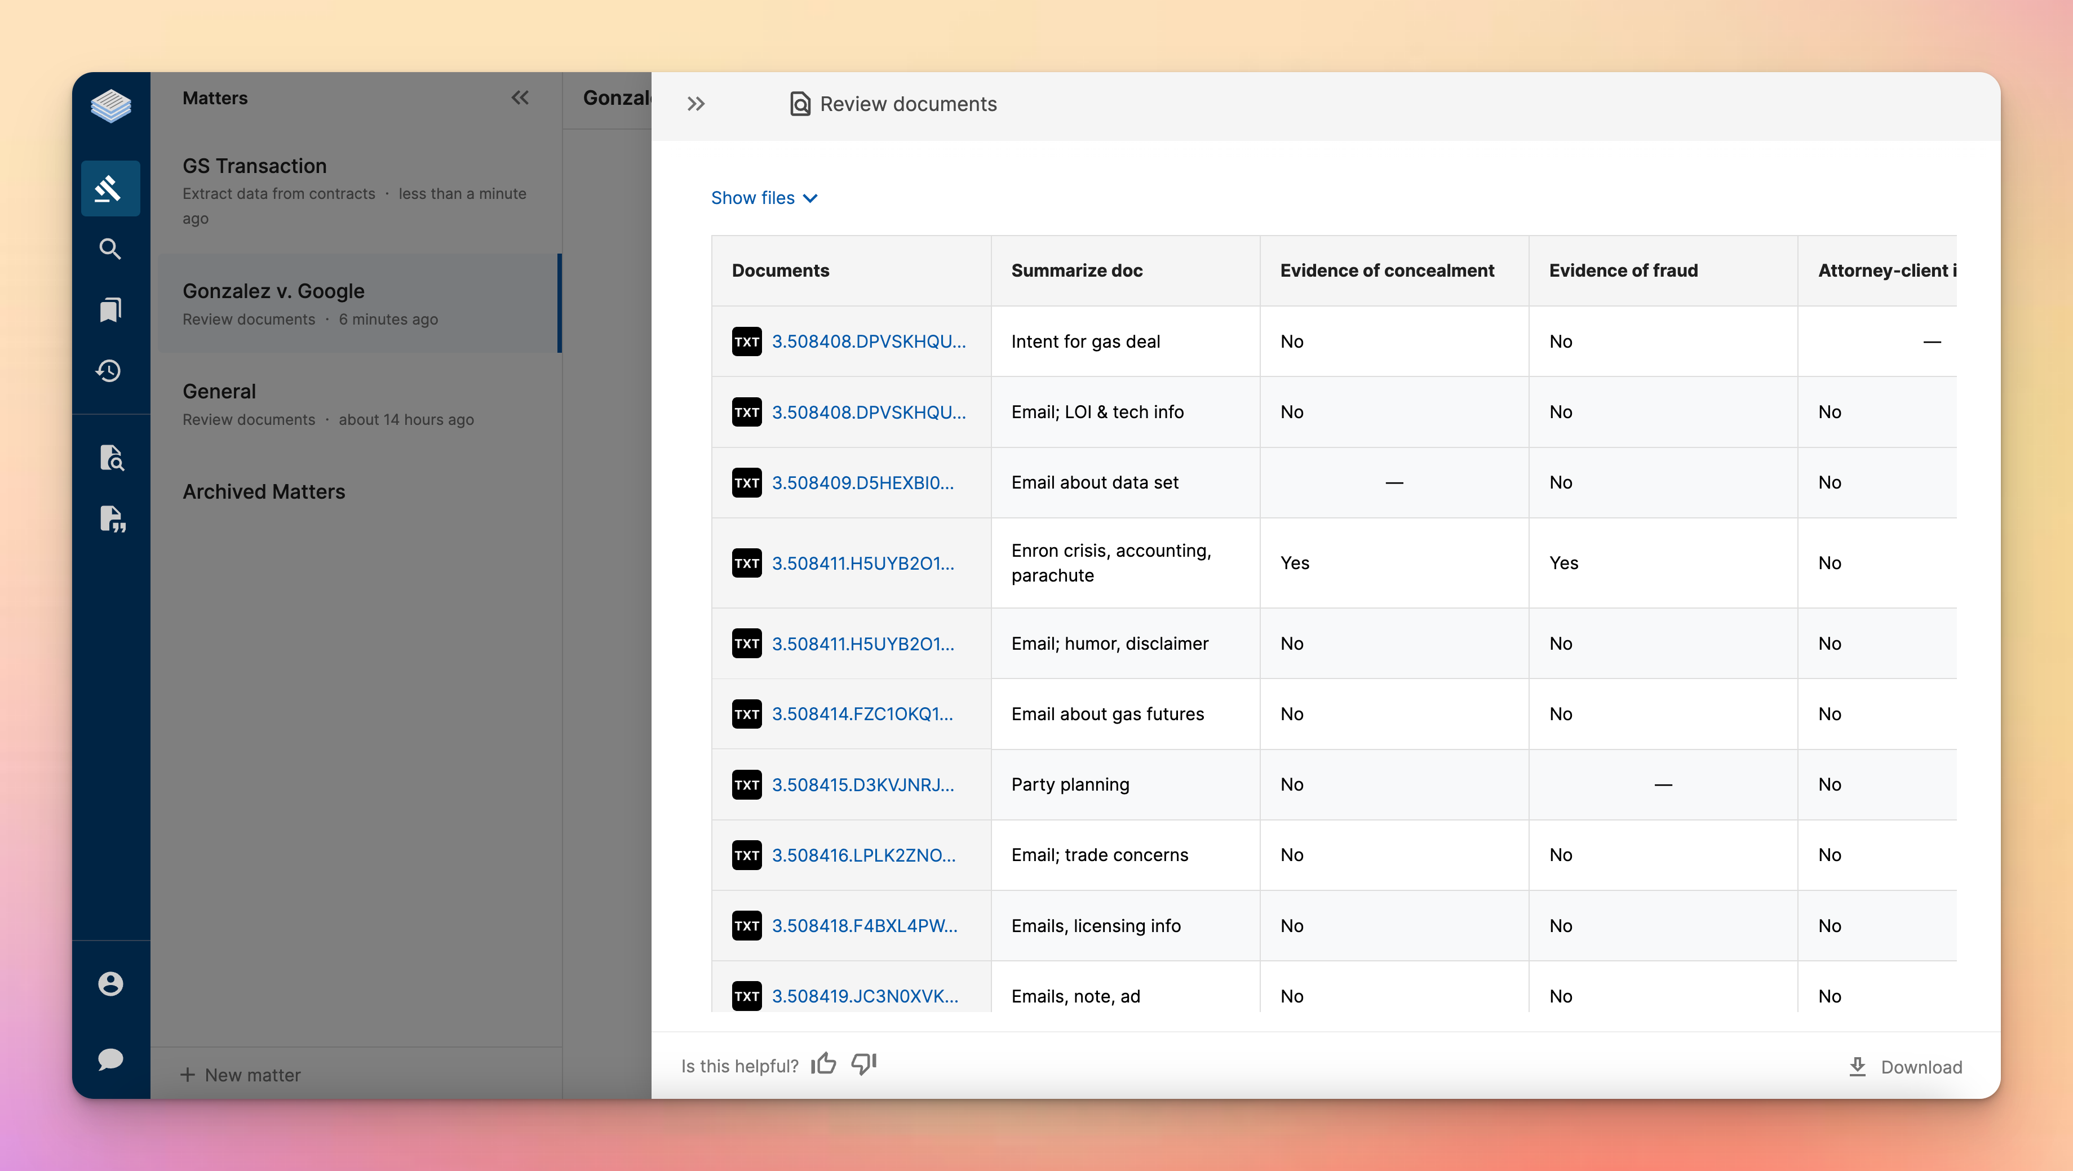Open the search icon in sidebar

pyautogui.click(x=110, y=249)
